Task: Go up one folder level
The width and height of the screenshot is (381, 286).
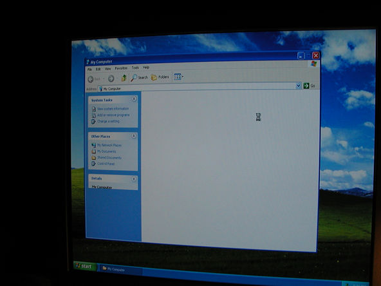Action: [x=124, y=78]
